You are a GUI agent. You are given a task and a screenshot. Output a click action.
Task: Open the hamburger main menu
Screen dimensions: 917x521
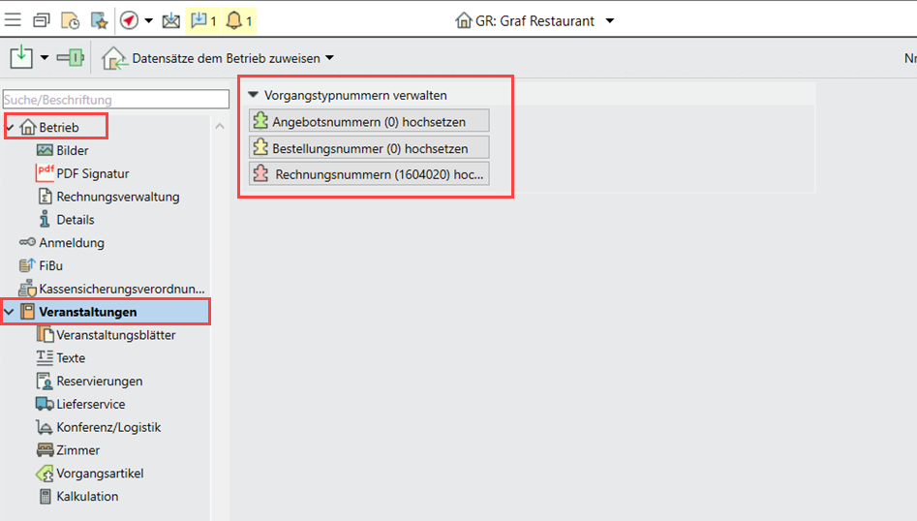(x=14, y=20)
